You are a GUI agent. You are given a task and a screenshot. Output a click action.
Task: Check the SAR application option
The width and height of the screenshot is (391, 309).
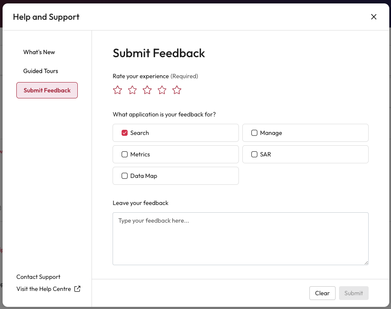254,154
